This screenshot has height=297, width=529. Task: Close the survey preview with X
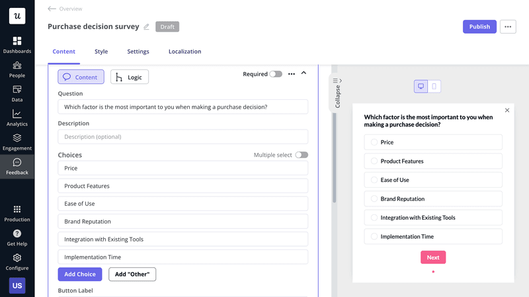point(507,110)
